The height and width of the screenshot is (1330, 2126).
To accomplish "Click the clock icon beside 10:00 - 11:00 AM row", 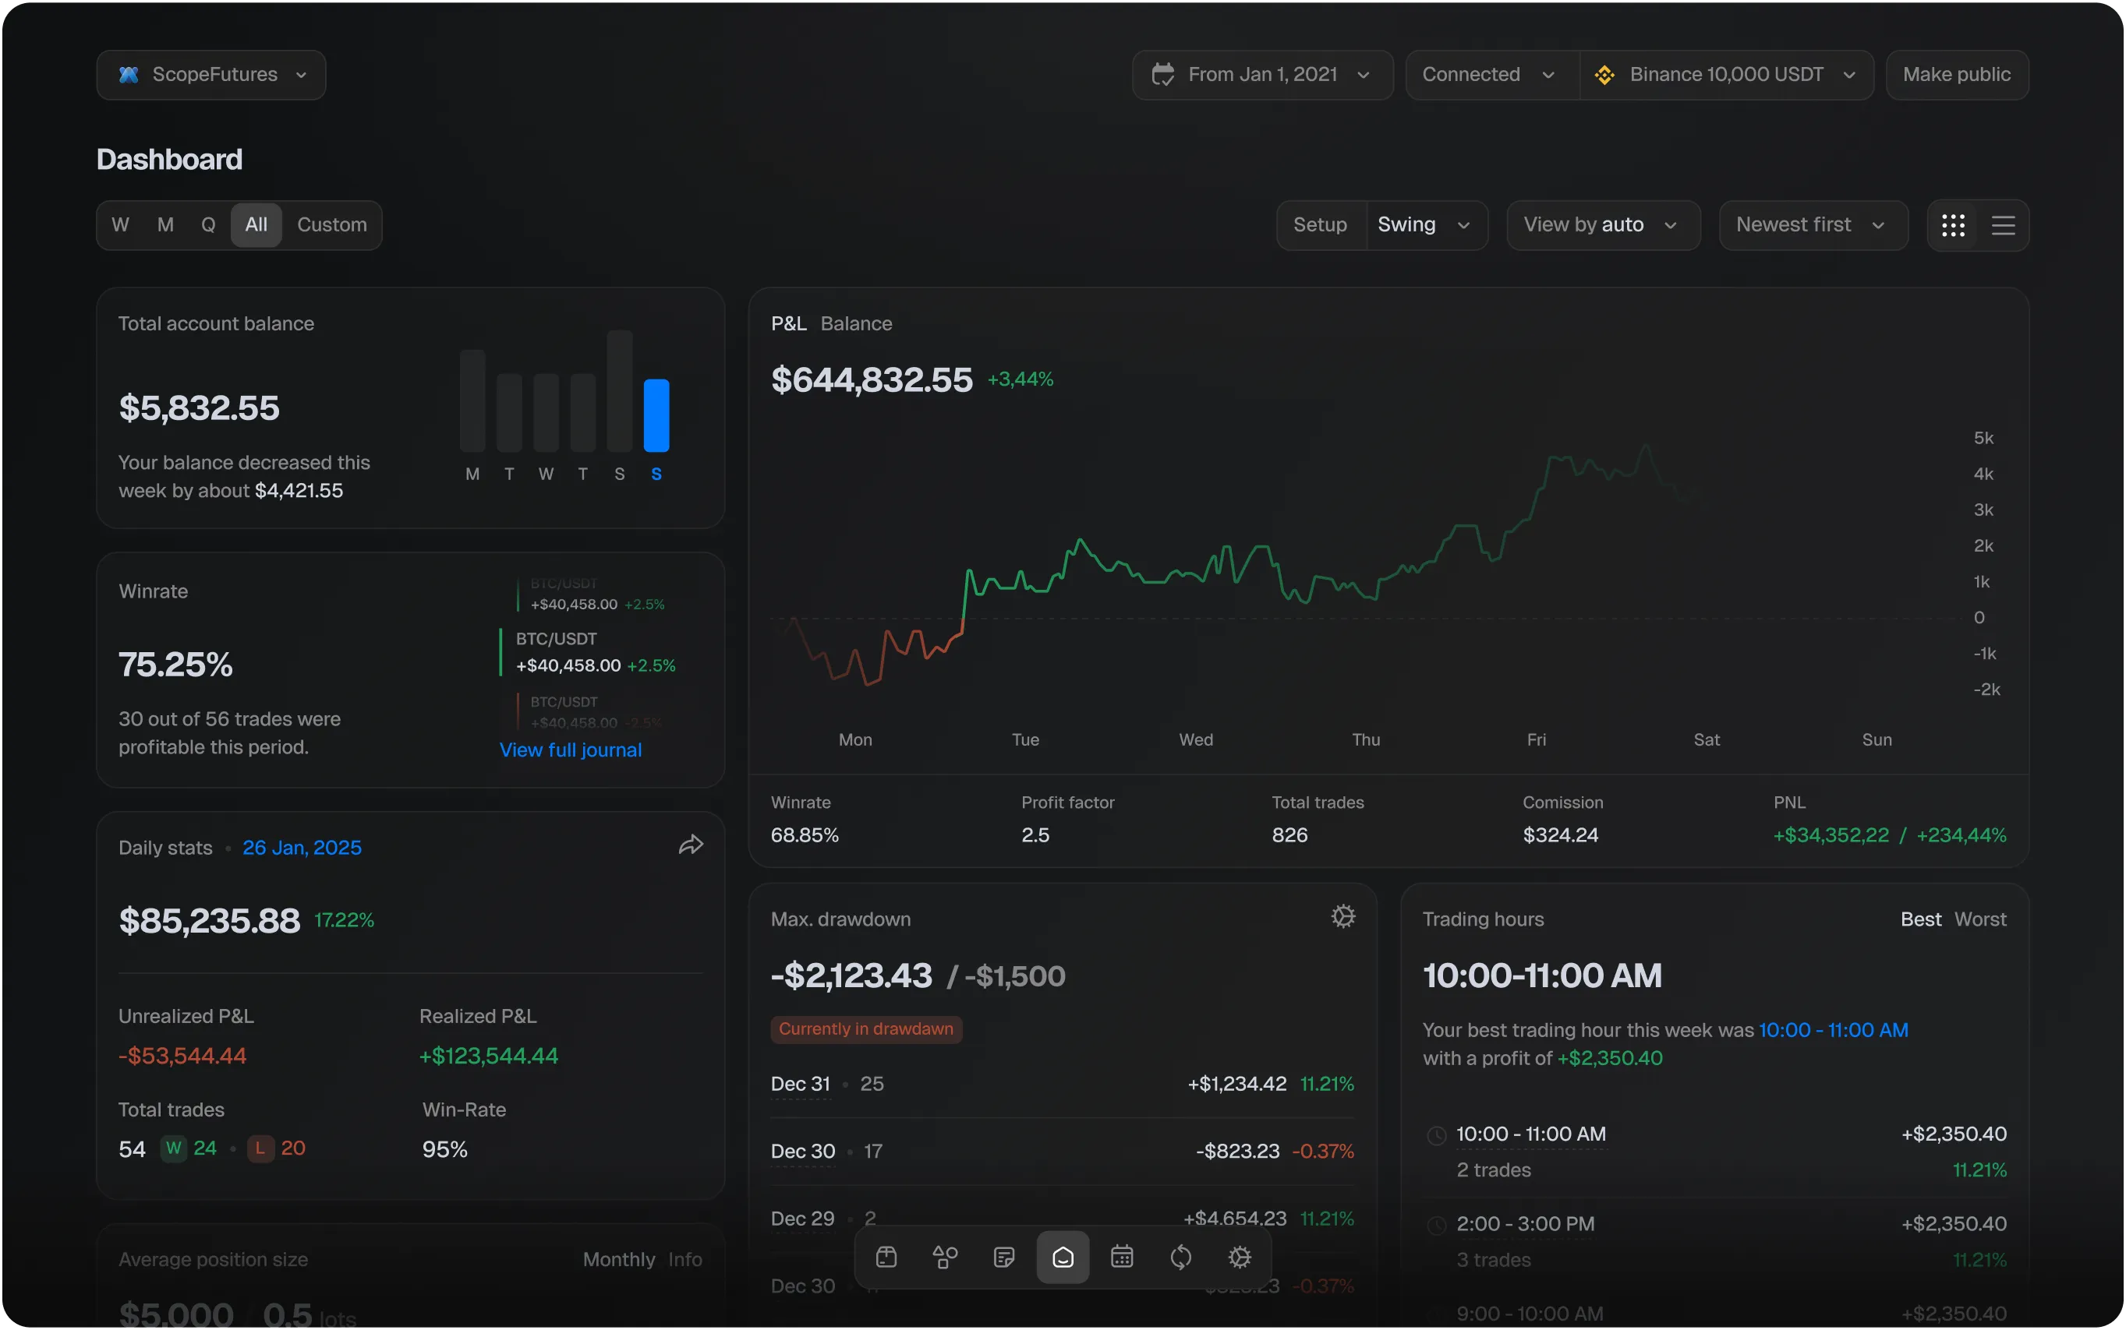I will click(x=1436, y=1135).
